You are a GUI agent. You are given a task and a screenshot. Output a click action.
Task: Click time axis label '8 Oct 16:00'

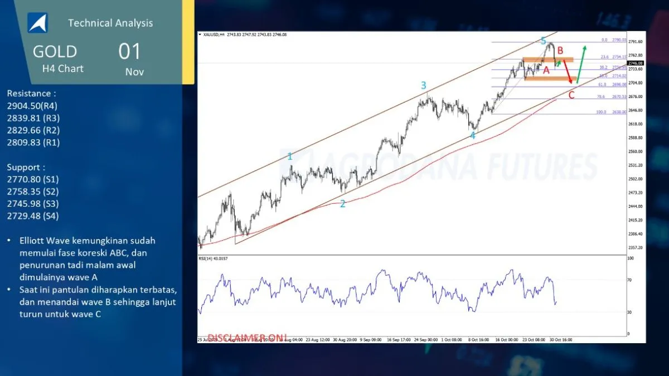coord(478,339)
